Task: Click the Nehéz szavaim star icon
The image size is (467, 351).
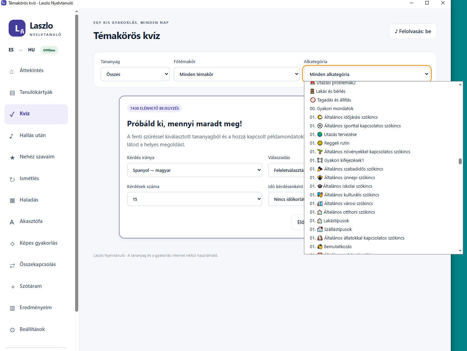Action: [12, 157]
